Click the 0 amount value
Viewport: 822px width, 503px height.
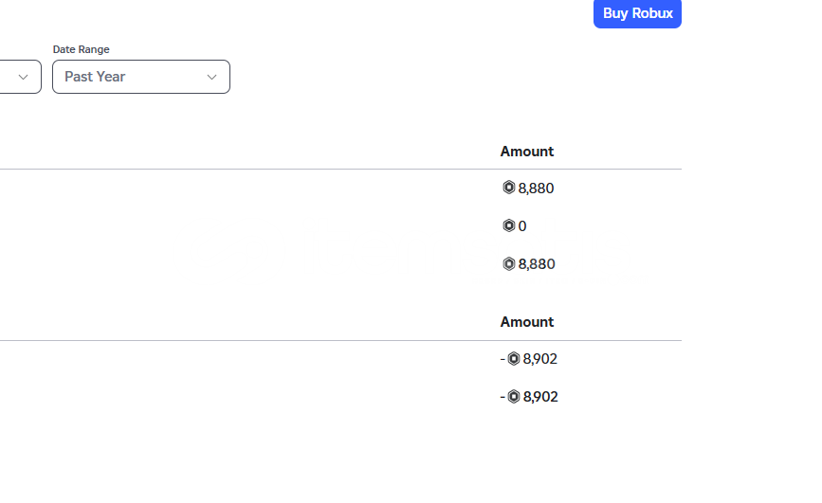coord(522,225)
